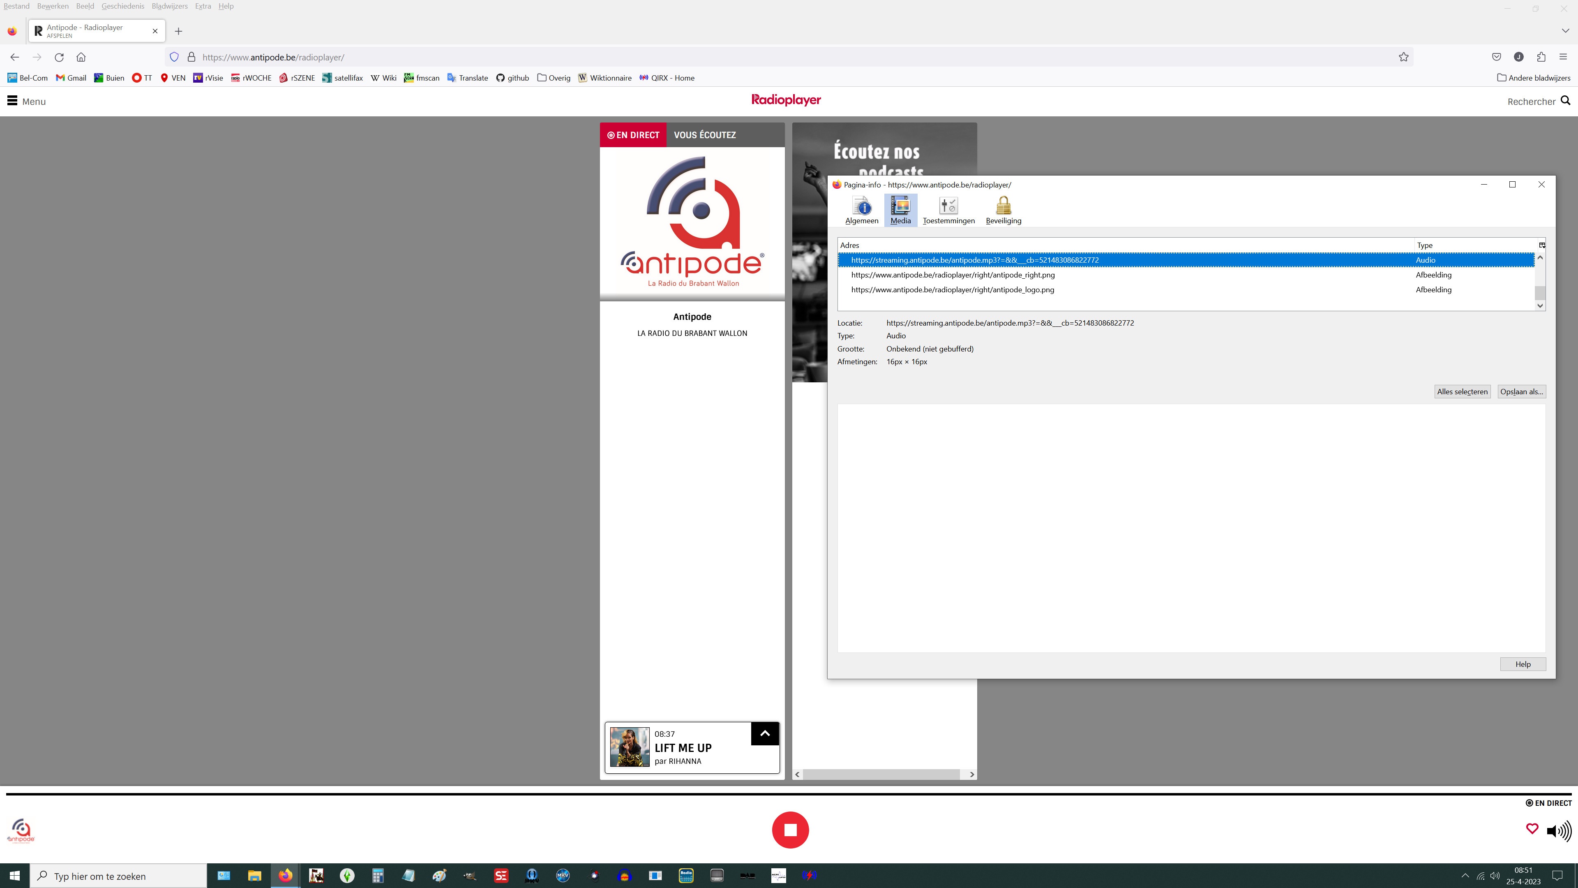Open the Bladwijzers menu
This screenshot has height=888, width=1578.
point(170,6)
